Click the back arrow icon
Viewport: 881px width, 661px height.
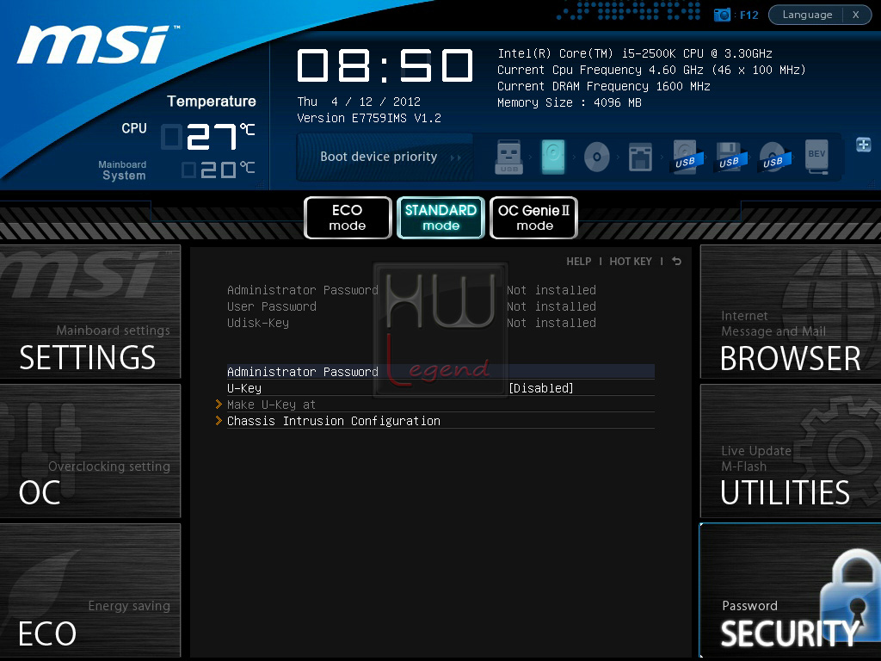coord(676,262)
